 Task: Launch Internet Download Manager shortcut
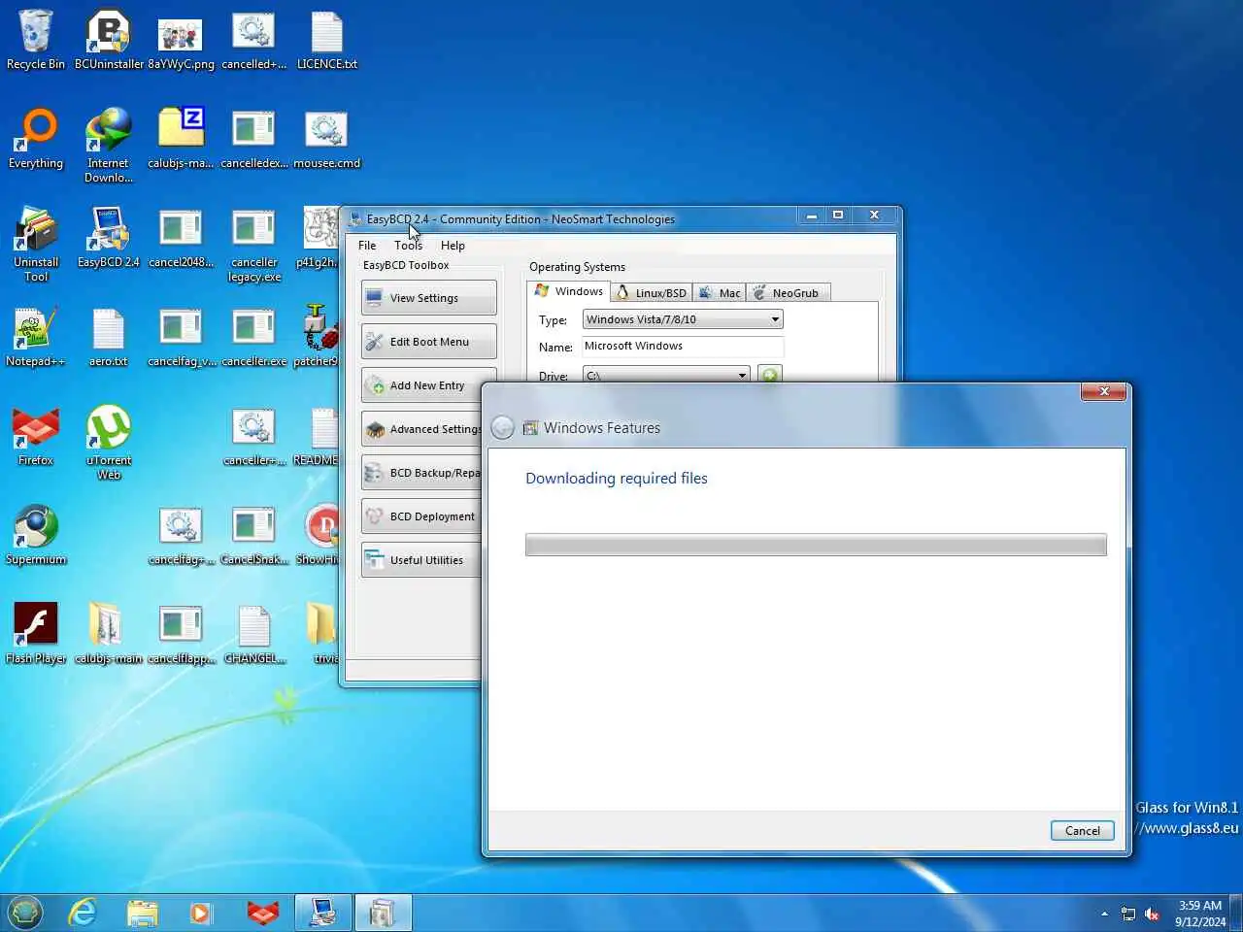coord(109,146)
